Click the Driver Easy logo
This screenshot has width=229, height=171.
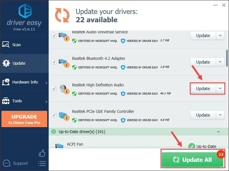(x=25, y=11)
